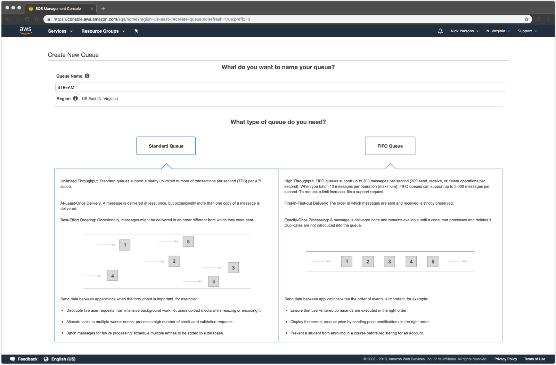The width and height of the screenshot is (556, 365).
Task: Click the High Throughput label
Action: click(x=300, y=181)
